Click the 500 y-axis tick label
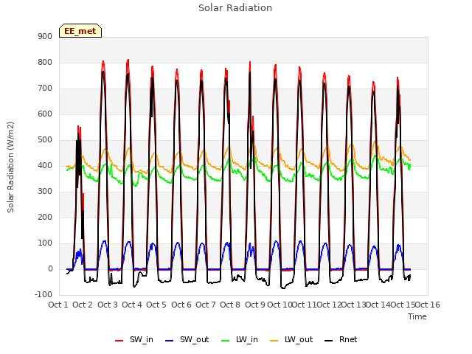 [45, 140]
